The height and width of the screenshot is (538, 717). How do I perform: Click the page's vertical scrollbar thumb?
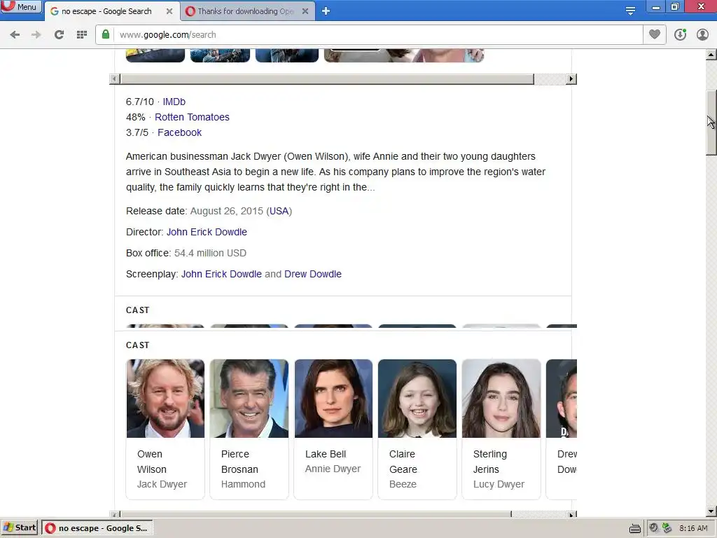tap(711, 123)
